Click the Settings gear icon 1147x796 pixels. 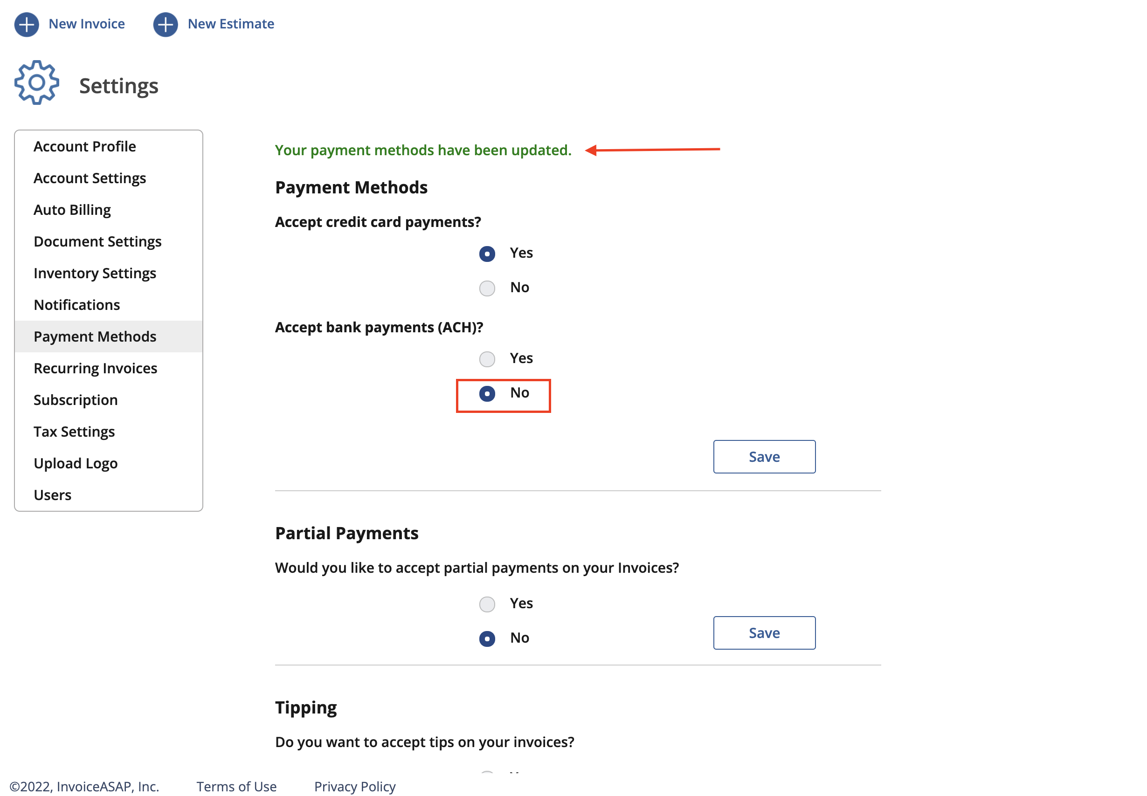point(37,83)
